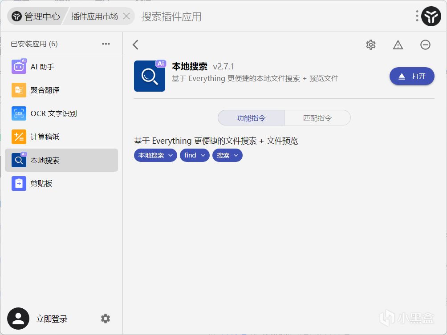Select the 管理中心 tab

click(37, 16)
